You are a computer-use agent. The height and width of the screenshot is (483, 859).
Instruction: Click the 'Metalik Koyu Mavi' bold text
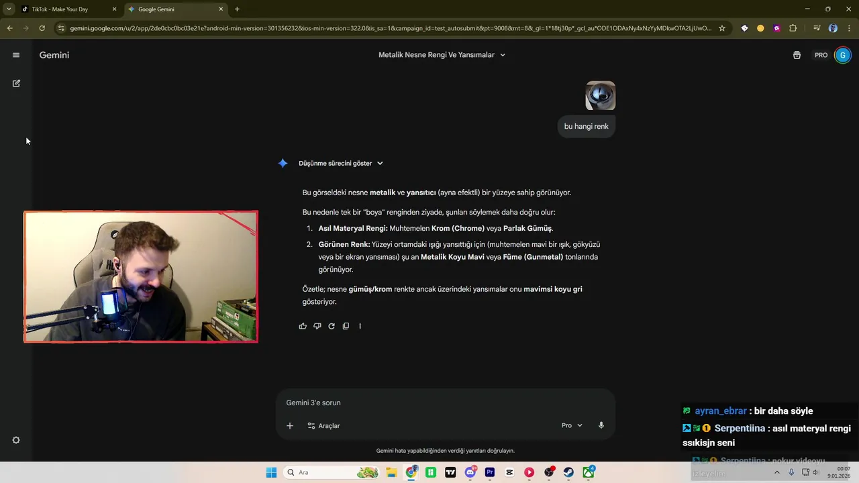coord(452,257)
